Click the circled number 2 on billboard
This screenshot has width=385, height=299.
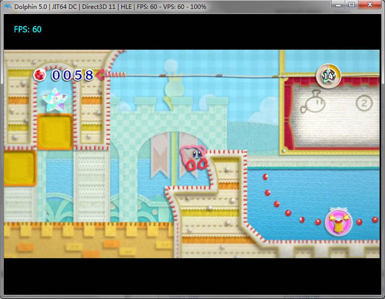[364, 103]
